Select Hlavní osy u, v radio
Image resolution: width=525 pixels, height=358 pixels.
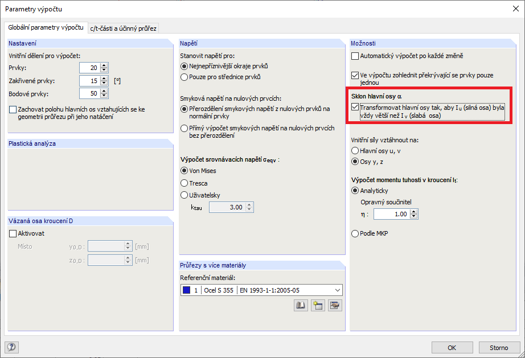[x=355, y=151]
